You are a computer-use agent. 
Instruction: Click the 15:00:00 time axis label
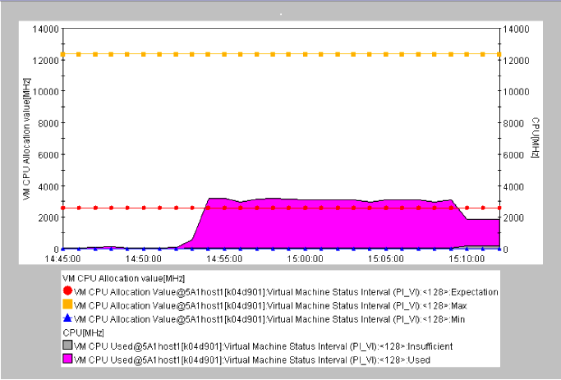click(x=306, y=259)
